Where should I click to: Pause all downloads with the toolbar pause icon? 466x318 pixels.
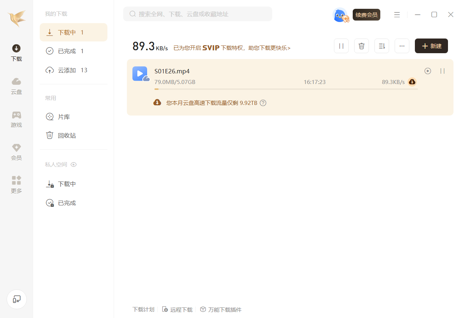(x=341, y=46)
